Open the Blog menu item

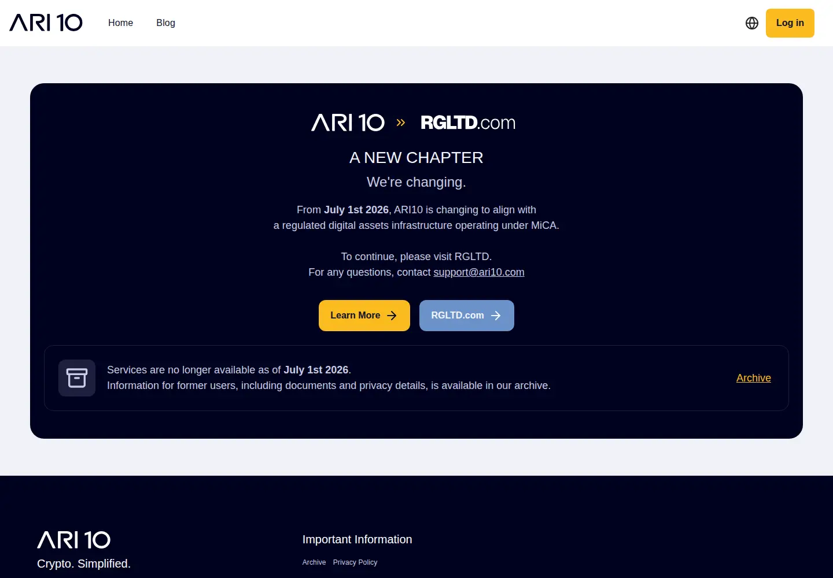pos(165,23)
